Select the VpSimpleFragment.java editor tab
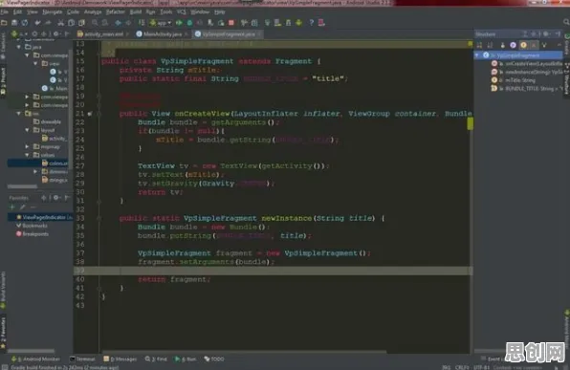570x370 pixels. 229,34
